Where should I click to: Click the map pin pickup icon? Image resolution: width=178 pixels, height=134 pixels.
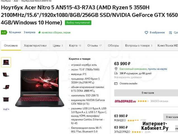tap(116, 69)
